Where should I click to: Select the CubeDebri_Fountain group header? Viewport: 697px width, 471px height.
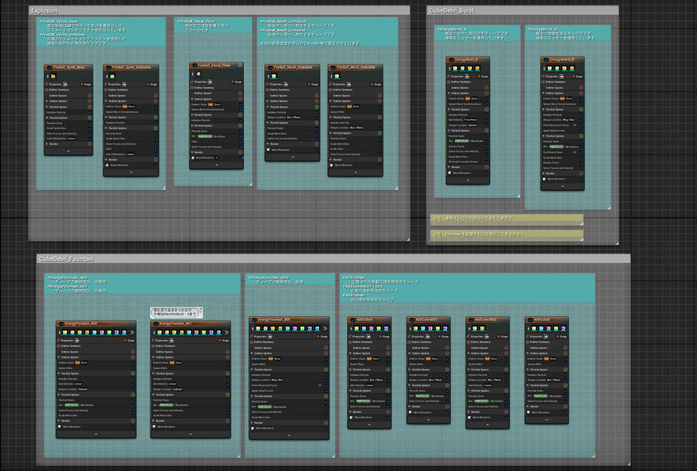pyautogui.click(x=67, y=259)
